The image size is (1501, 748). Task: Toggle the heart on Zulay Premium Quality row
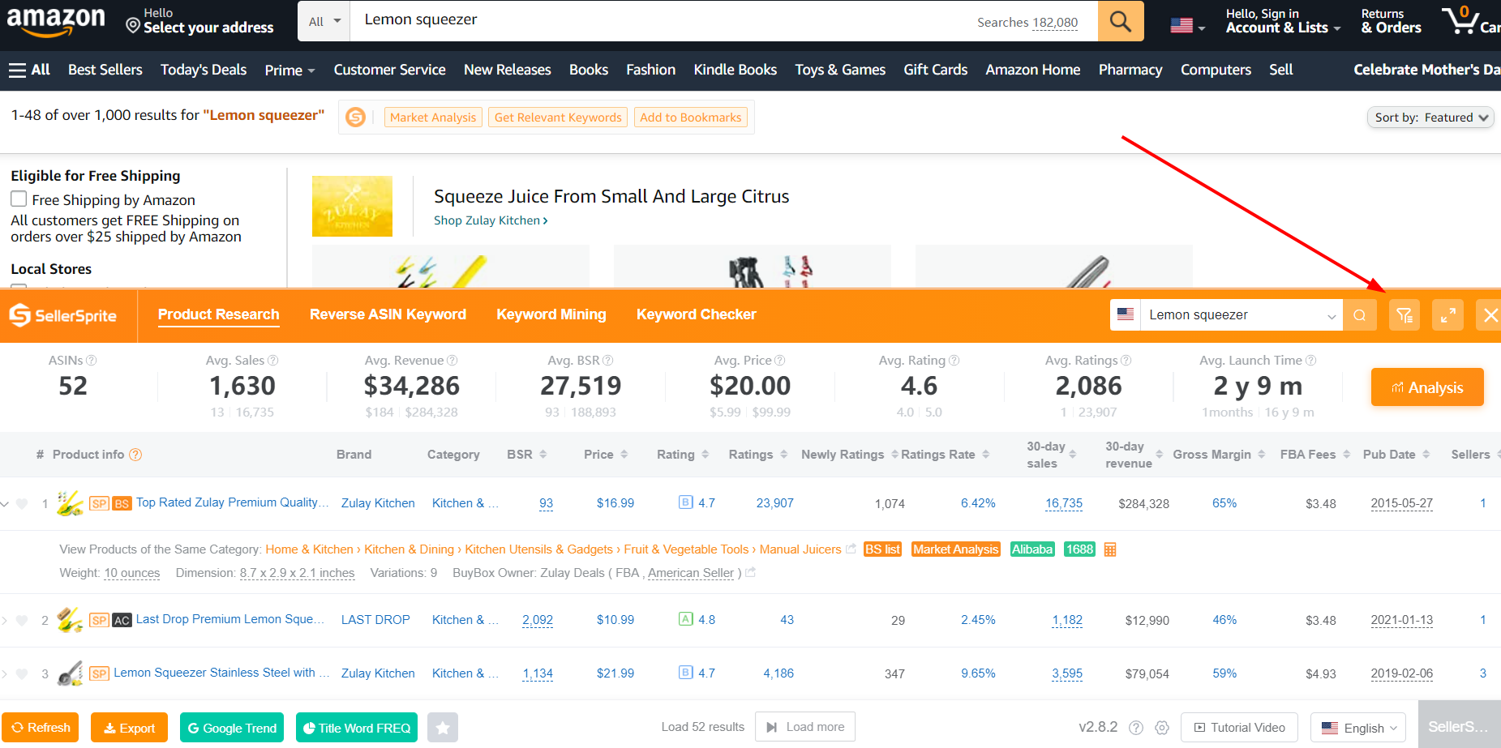22,503
